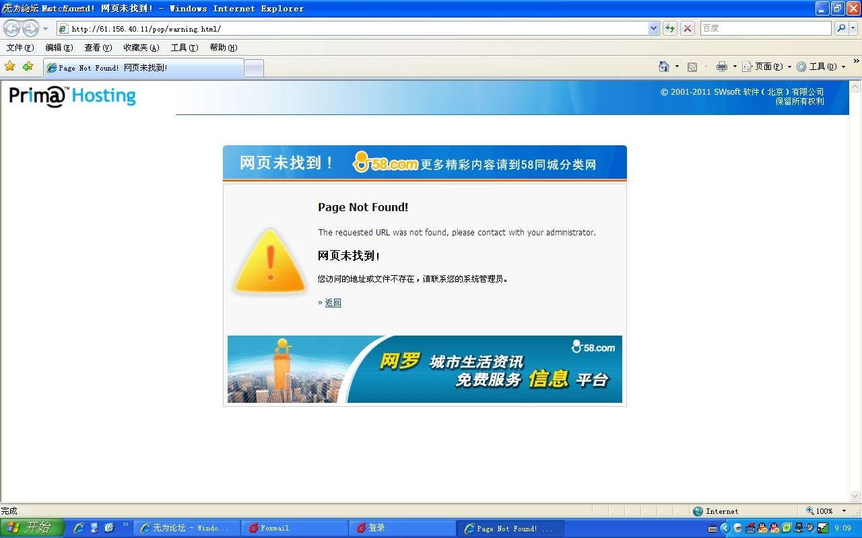Screen dimensions: 862x538
Task: Switch to 无为论坛 taskbar window
Action: pos(187,528)
